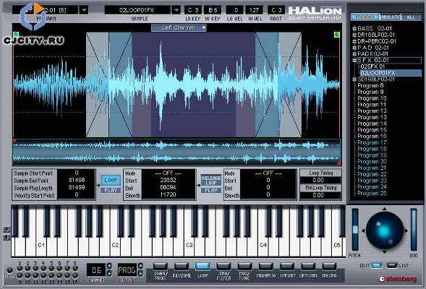
Task: Select Program 8 in list
Action: tap(370, 86)
